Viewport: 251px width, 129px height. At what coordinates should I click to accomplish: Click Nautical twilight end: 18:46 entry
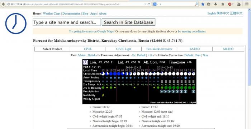coord(157,122)
